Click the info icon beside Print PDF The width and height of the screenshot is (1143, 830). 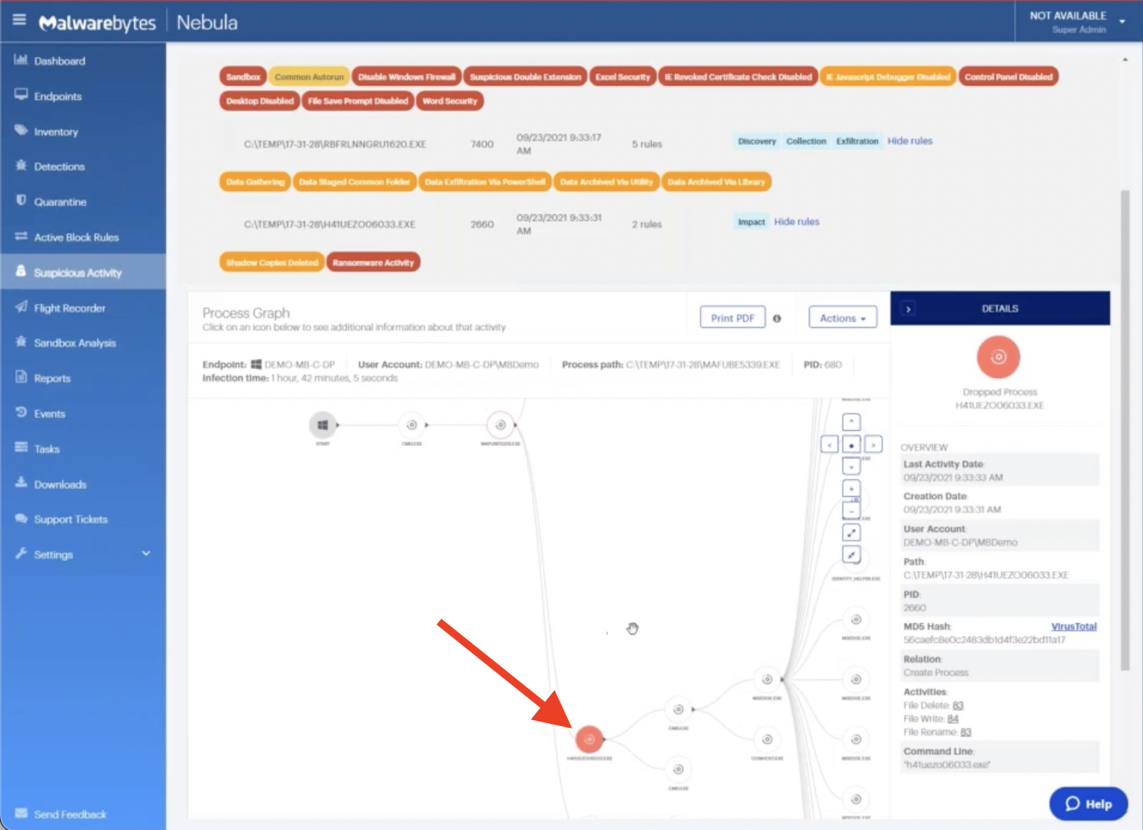coord(777,319)
